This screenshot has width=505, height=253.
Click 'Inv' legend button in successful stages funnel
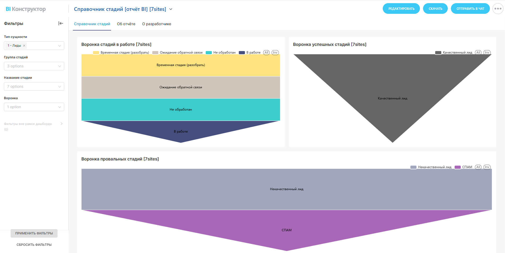click(x=487, y=53)
